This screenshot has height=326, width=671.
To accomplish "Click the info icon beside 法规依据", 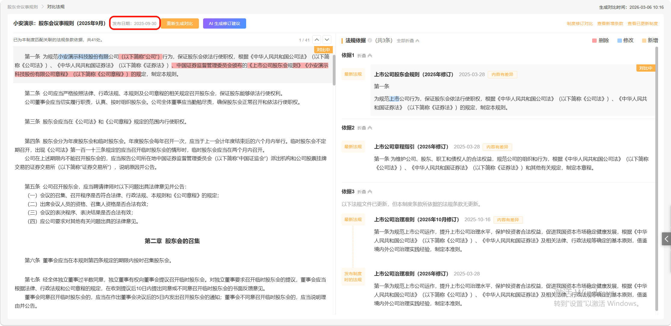I will tap(370, 40).
